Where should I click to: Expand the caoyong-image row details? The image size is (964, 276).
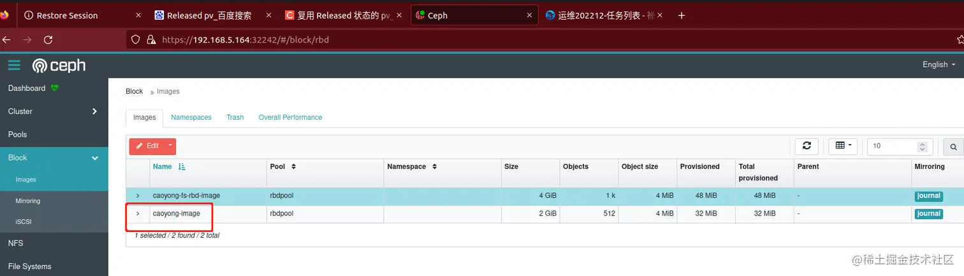pyautogui.click(x=138, y=214)
